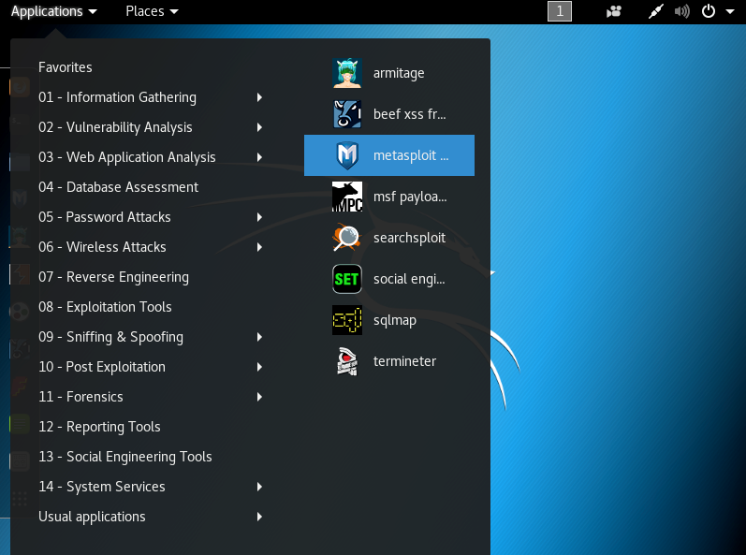Viewport: 746px width, 555px height.
Task: Open the Places menu
Action: (152, 11)
